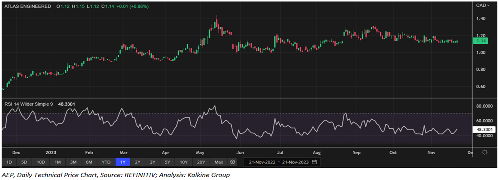Select the 5Y range tab

[x=167, y=162]
